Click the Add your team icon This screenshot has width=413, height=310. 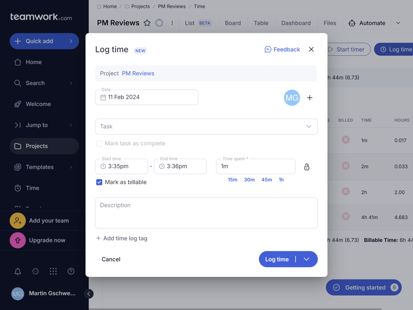tap(18, 221)
